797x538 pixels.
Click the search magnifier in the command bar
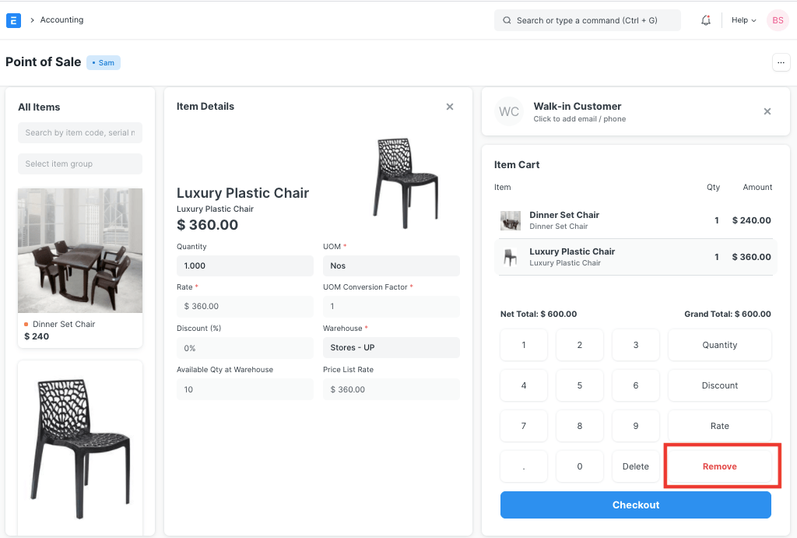(x=507, y=19)
